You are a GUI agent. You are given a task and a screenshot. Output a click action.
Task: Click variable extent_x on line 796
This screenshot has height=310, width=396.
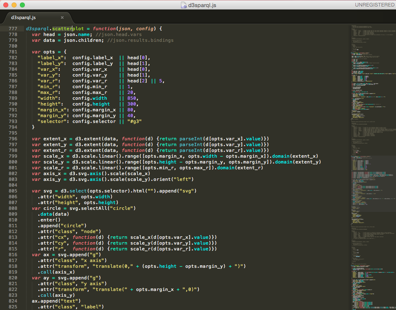tap(55, 139)
